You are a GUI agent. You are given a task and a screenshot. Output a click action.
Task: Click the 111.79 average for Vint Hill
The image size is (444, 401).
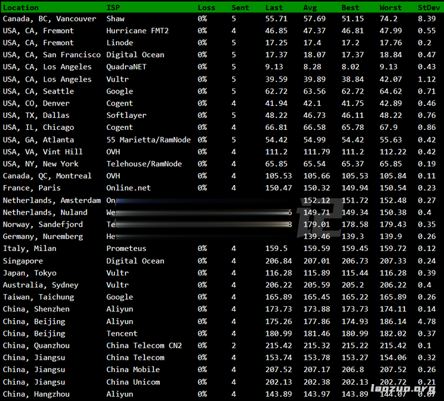pyautogui.click(x=317, y=152)
